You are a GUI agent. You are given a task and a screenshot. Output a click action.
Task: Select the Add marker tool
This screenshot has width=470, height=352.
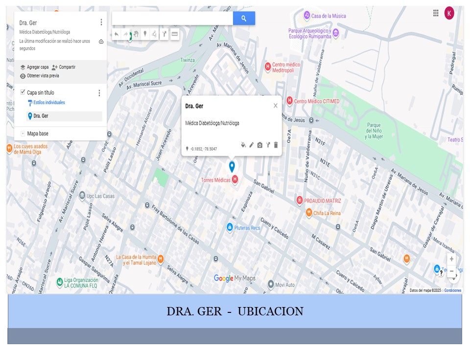[x=145, y=34]
